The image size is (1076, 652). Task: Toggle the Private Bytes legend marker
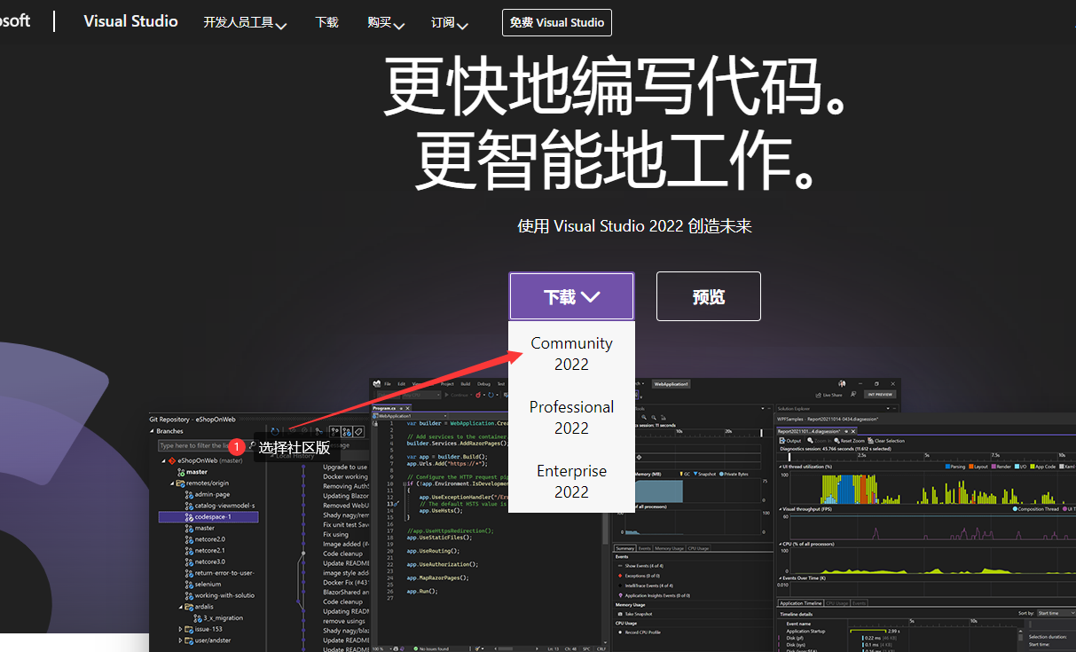723,475
